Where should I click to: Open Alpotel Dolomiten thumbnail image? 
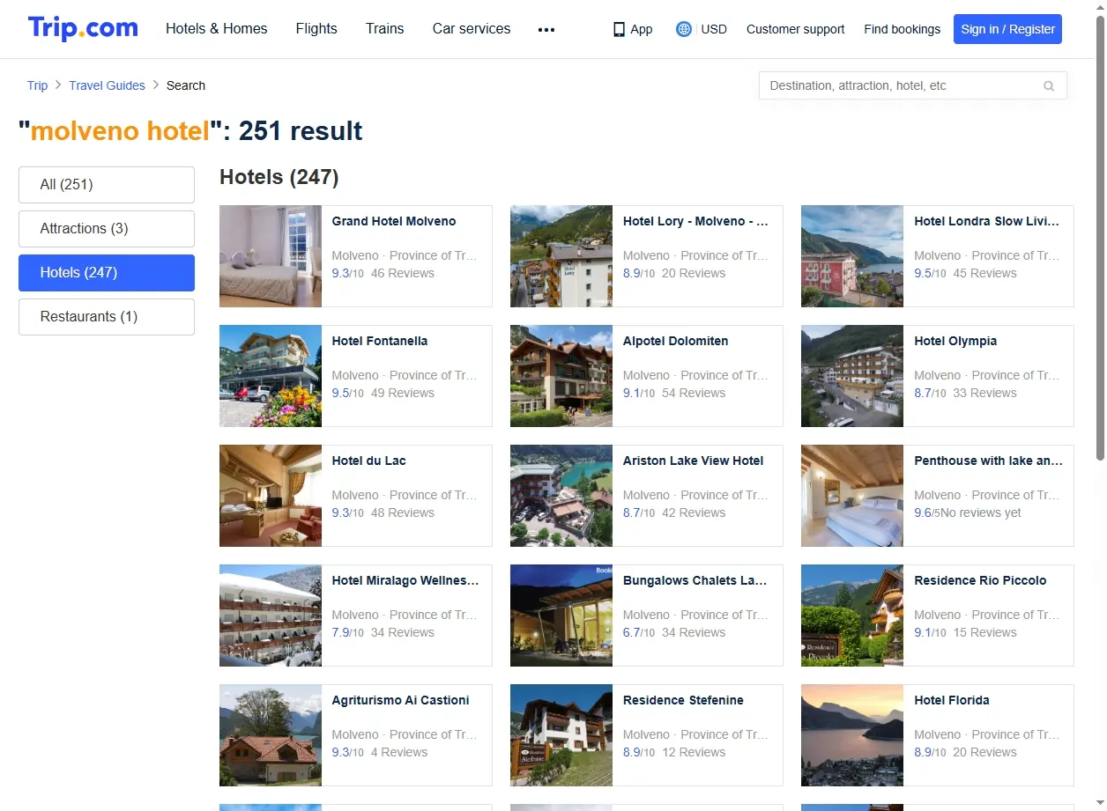(x=561, y=376)
